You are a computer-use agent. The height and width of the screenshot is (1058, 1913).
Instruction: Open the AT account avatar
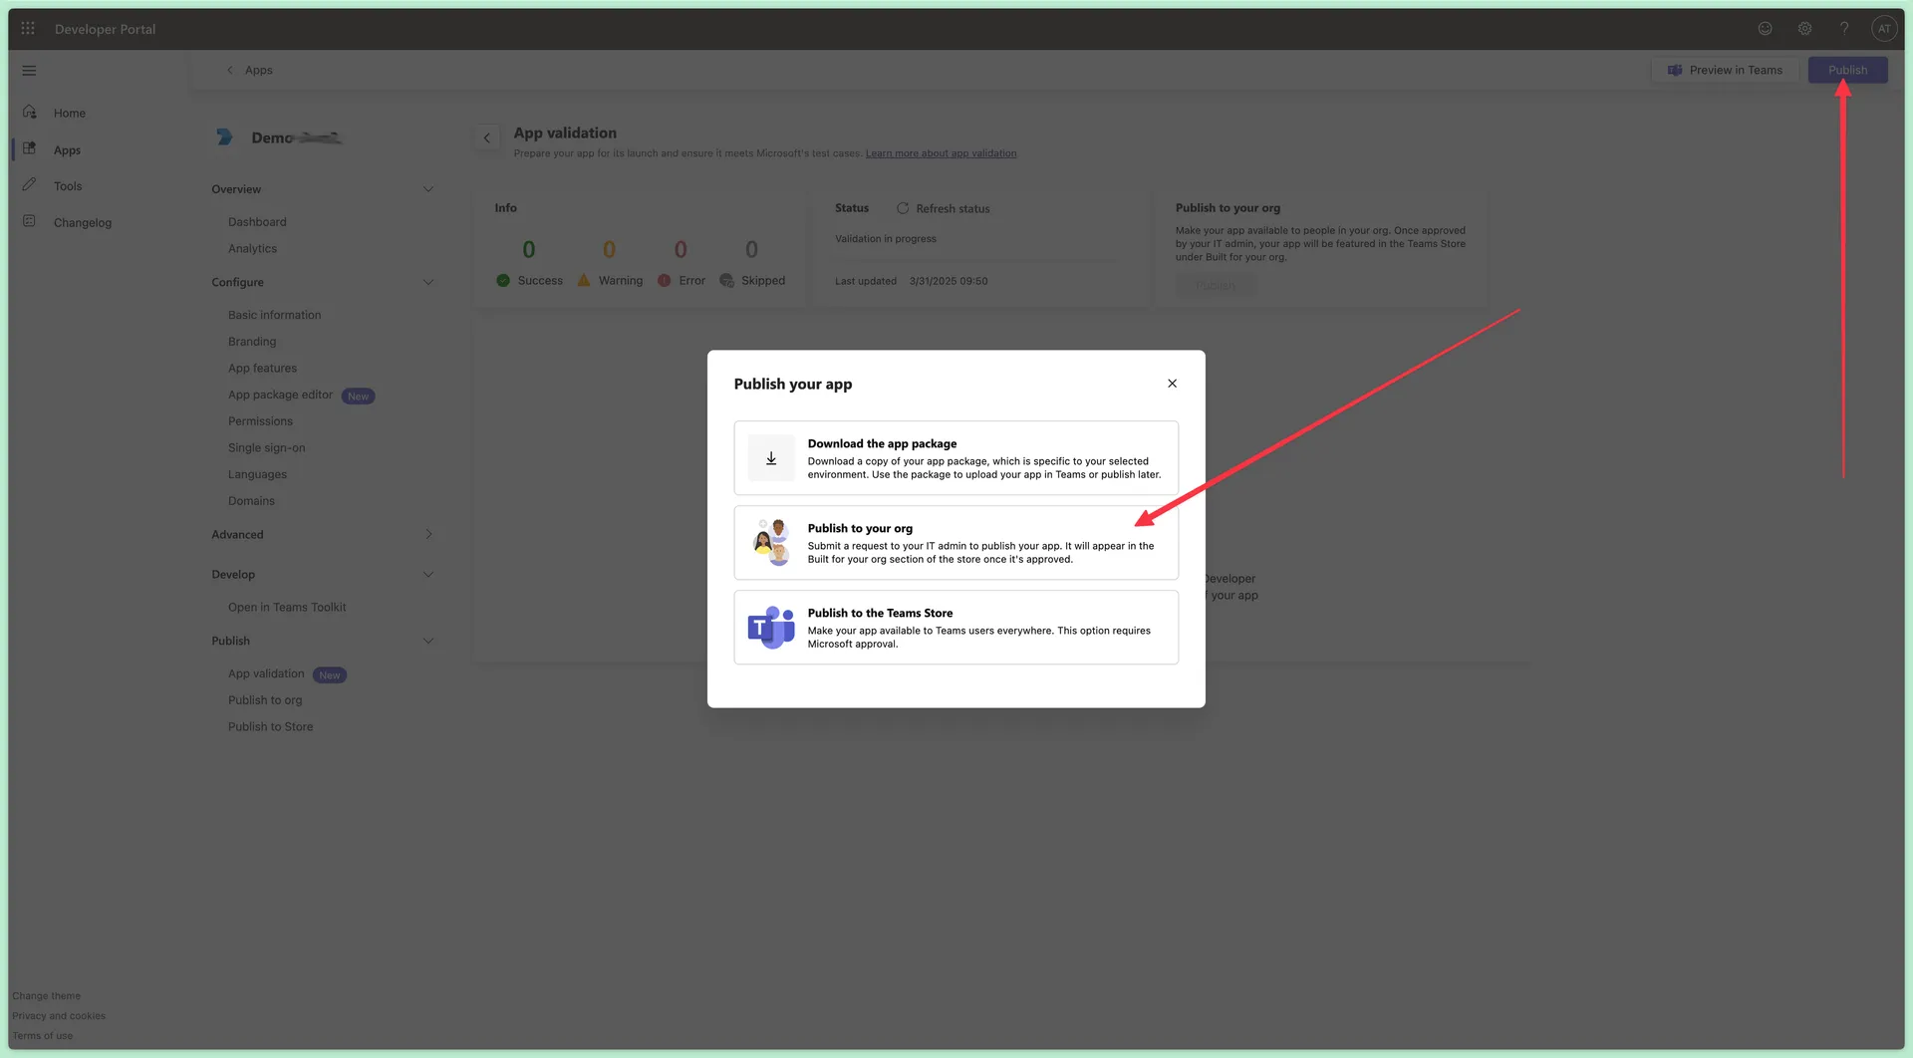pos(1883,29)
